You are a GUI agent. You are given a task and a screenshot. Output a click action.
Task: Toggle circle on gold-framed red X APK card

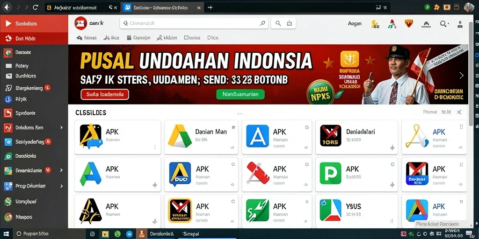click(233, 202)
